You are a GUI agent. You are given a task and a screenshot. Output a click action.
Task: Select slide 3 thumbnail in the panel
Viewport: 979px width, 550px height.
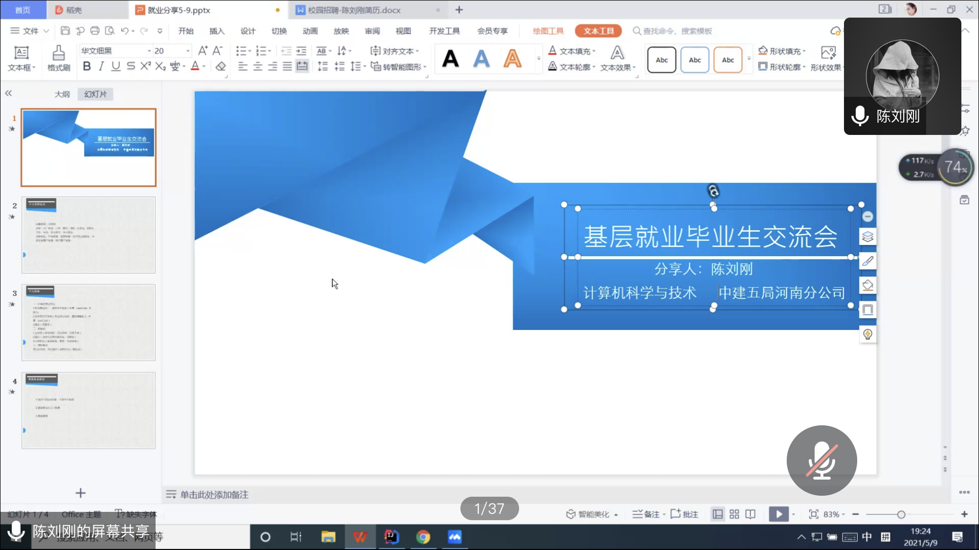pyautogui.click(x=88, y=322)
